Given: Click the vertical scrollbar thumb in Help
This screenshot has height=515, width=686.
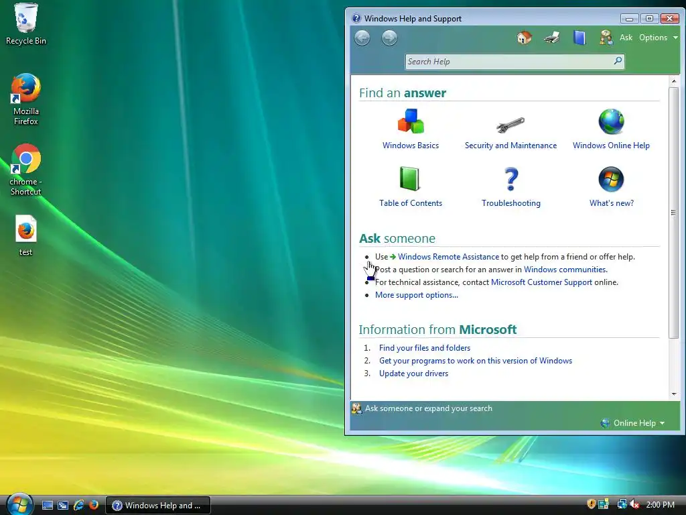Looking at the screenshot, I should pos(674,213).
